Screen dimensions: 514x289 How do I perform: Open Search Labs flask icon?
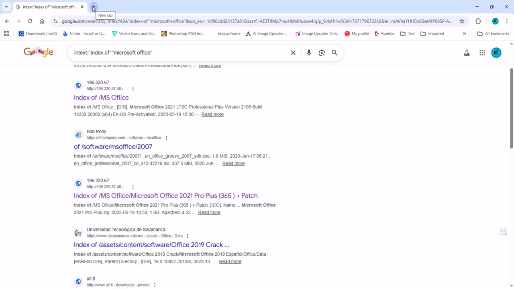click(x=467, y=53)
